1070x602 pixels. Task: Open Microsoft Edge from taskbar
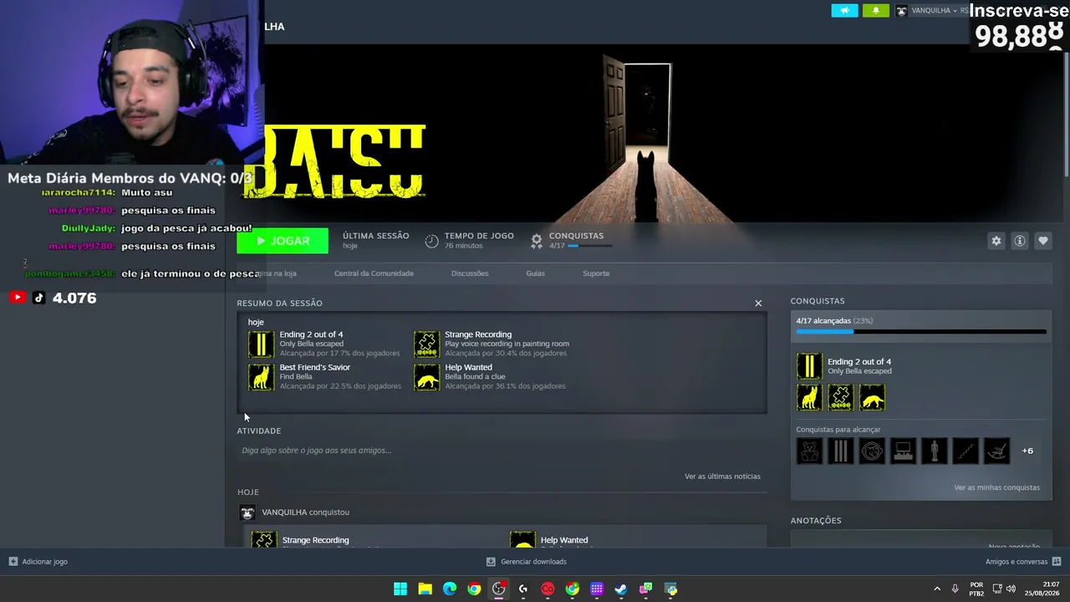(x=450, y=589)
